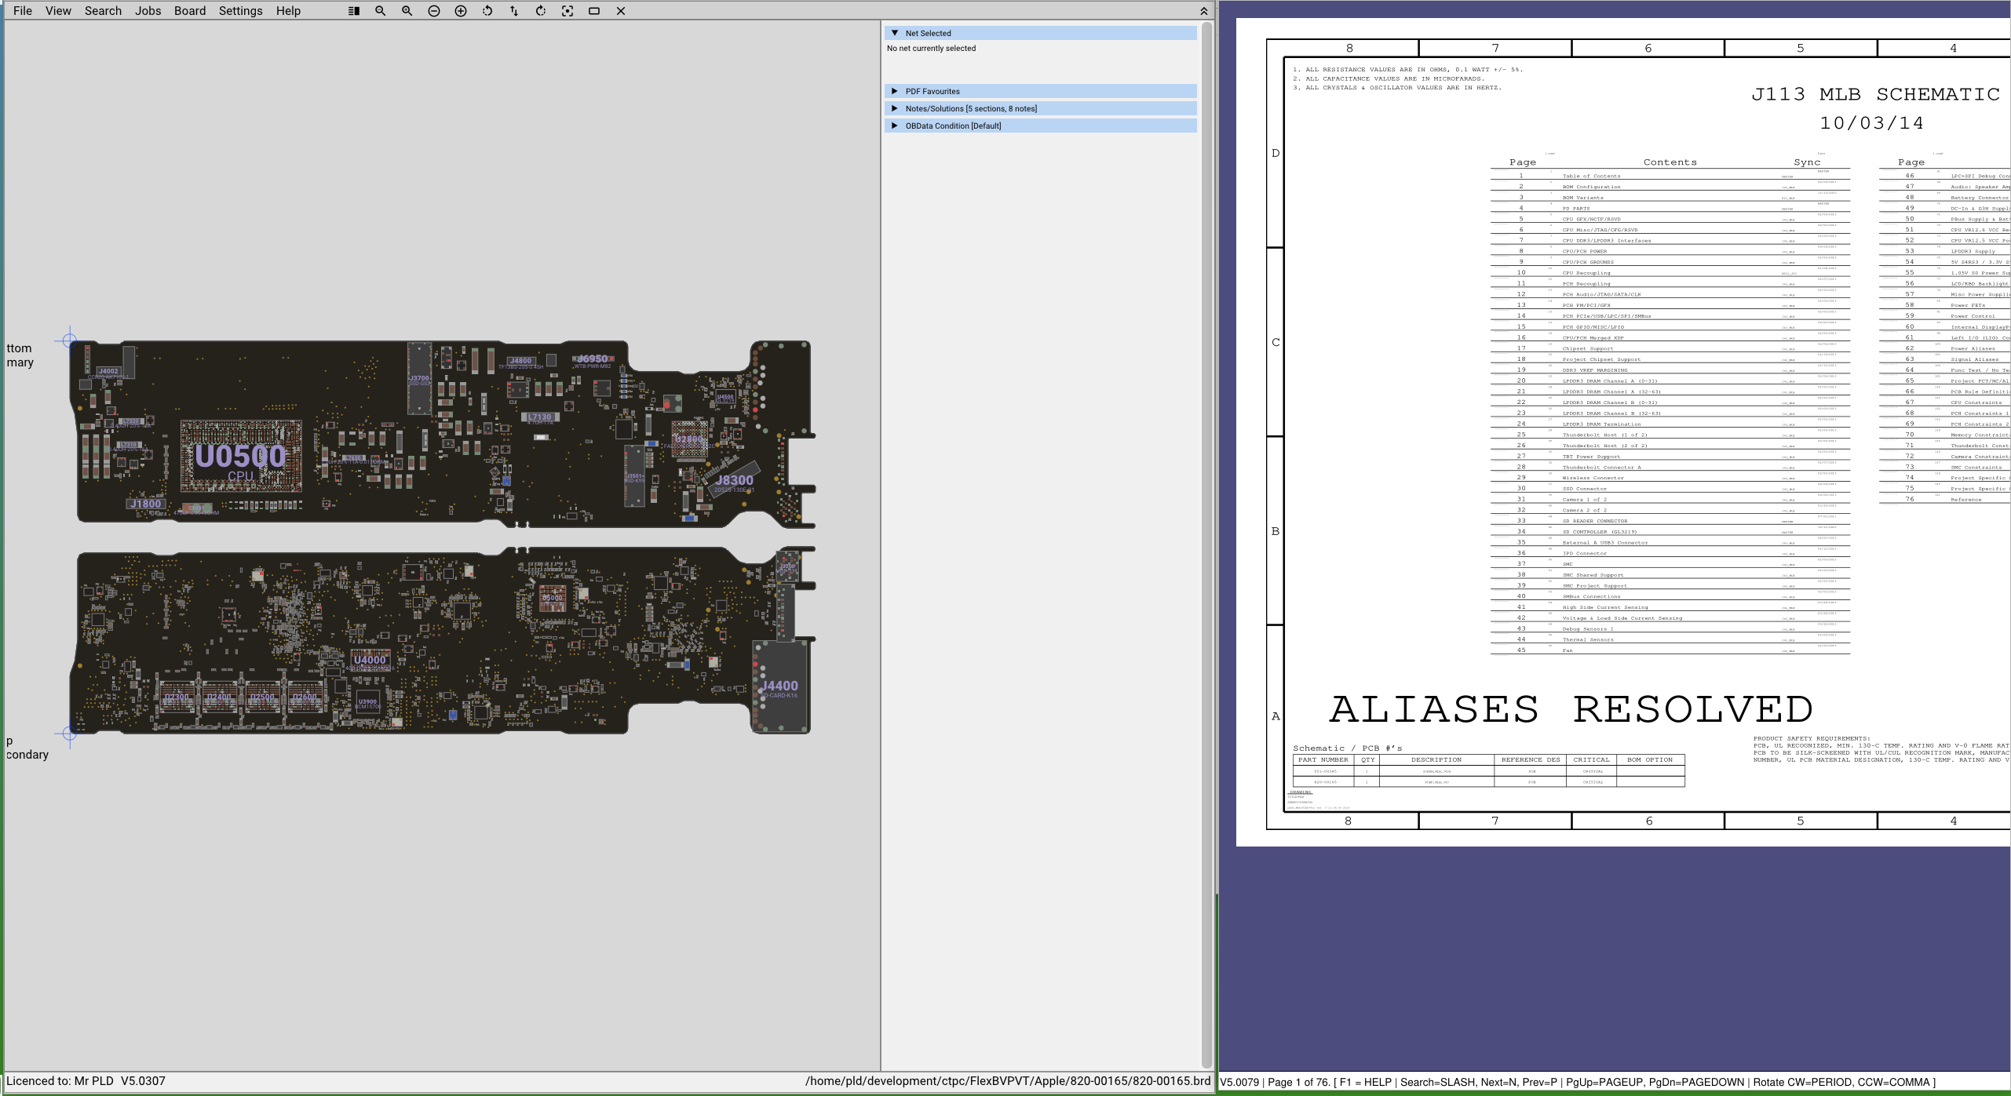The image size is (2011, 1096).
Task: Open the View menu
Action: (58, 11)
